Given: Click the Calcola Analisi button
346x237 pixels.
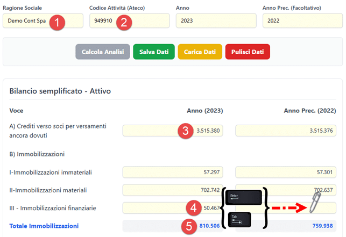Looking at the screenshot, I should click(103, 52).
